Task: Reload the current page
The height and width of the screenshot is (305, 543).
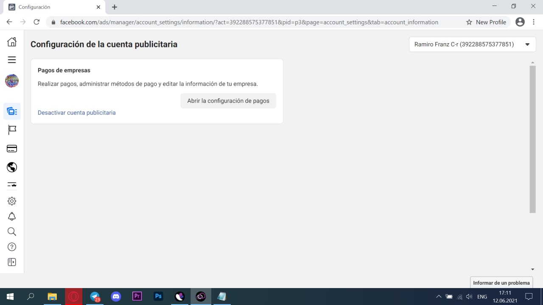Action: point(36,22)
